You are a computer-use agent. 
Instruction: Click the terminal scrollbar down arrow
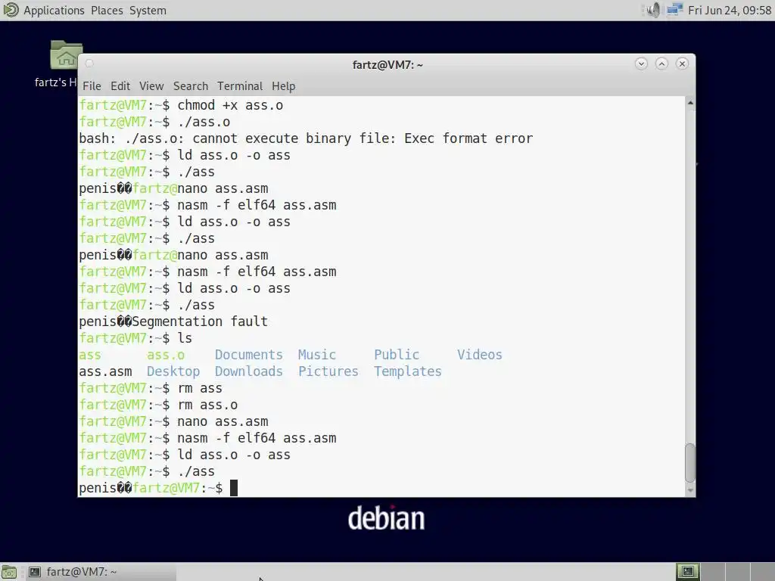pos(690,490)
